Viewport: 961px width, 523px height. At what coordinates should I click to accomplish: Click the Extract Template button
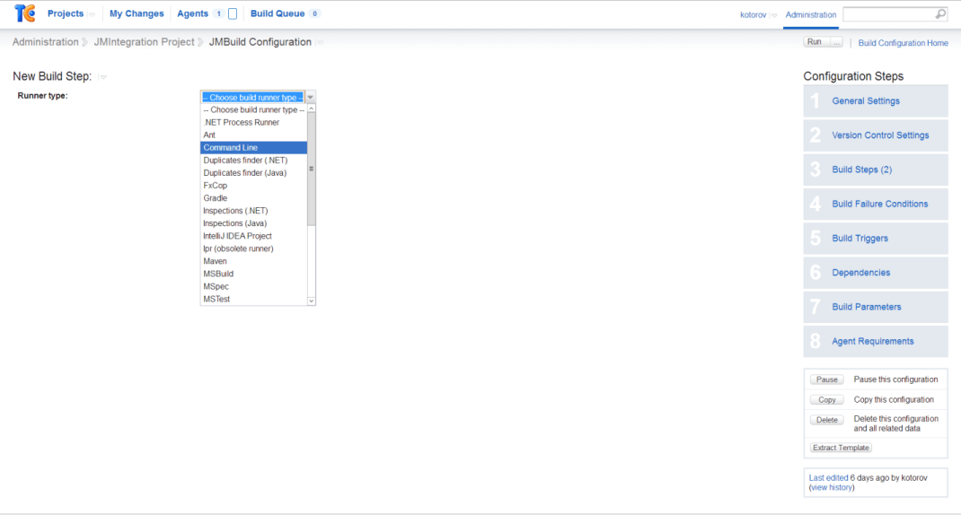point(841,448)
